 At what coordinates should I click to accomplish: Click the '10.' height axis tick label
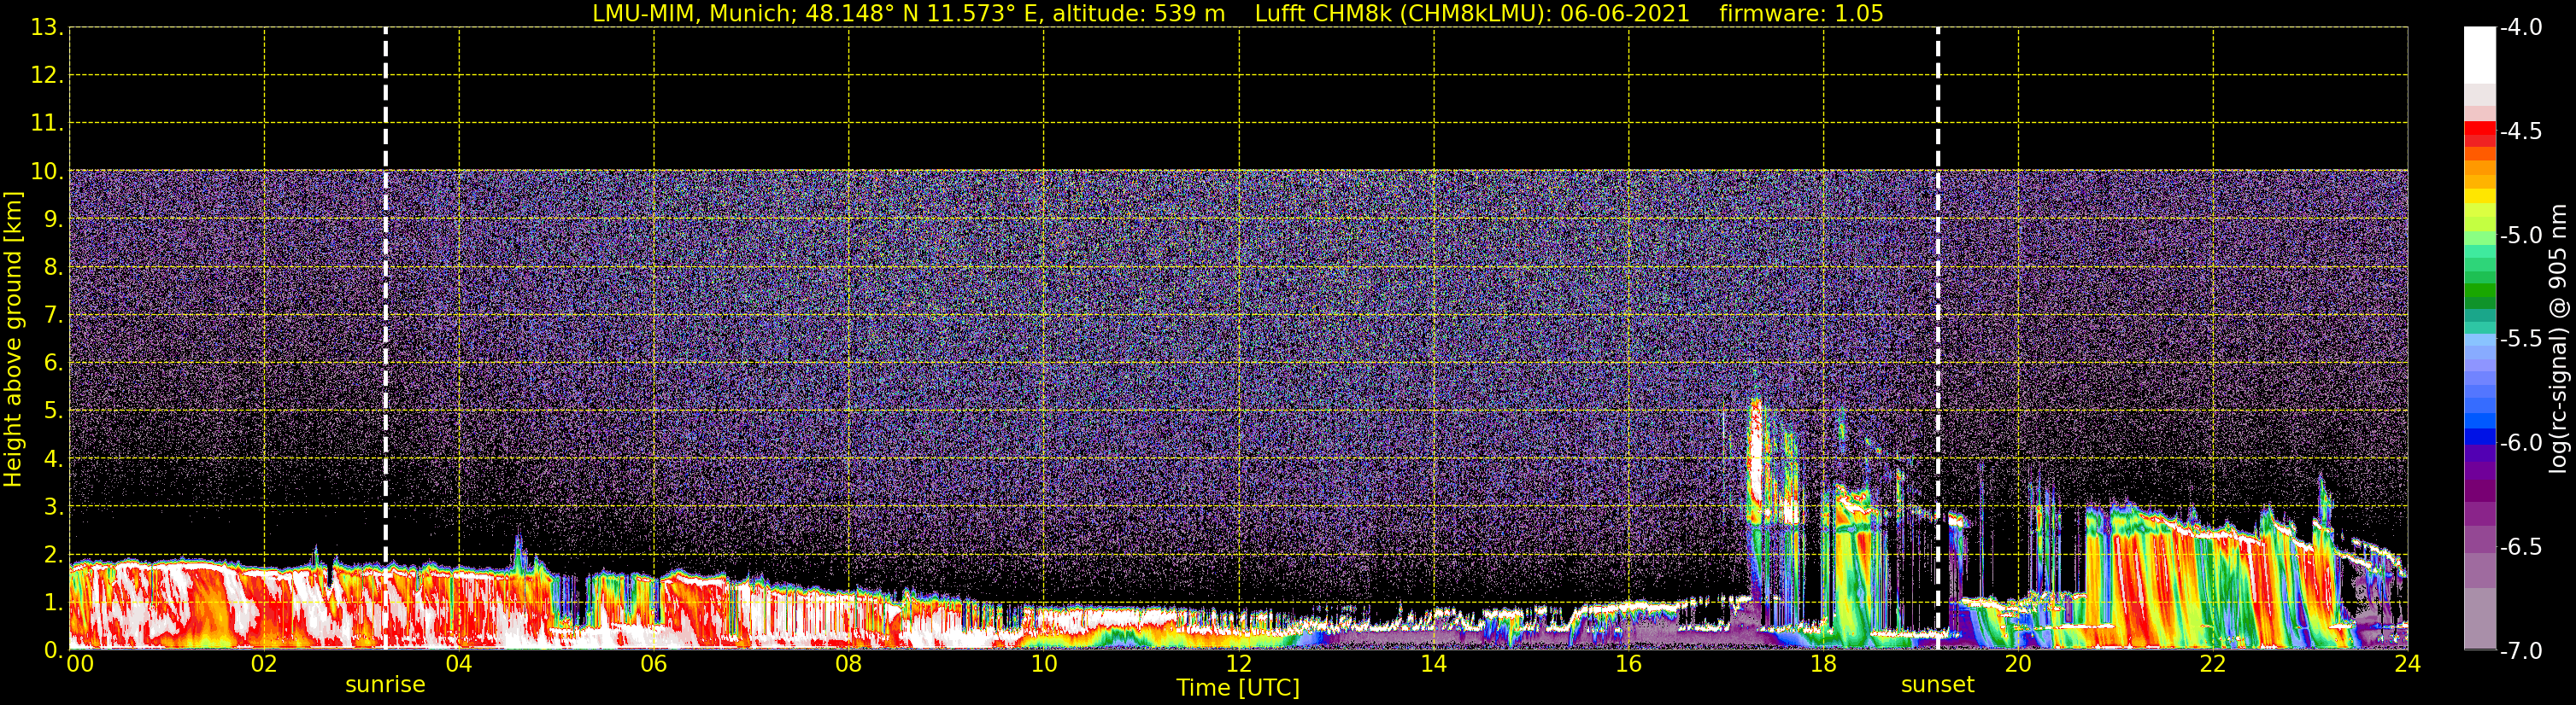coord(47,171)
